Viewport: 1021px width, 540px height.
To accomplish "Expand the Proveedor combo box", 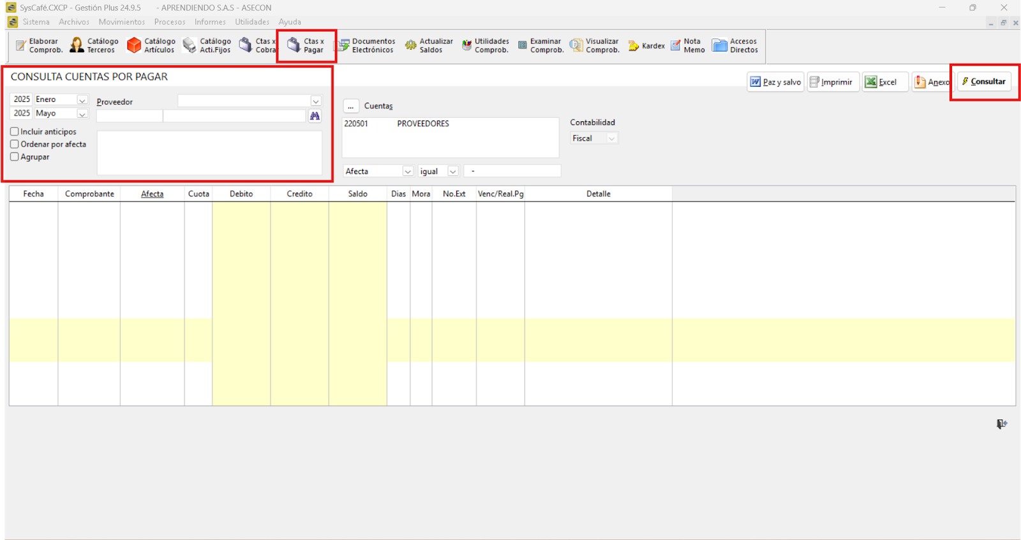I will [315, 101].
